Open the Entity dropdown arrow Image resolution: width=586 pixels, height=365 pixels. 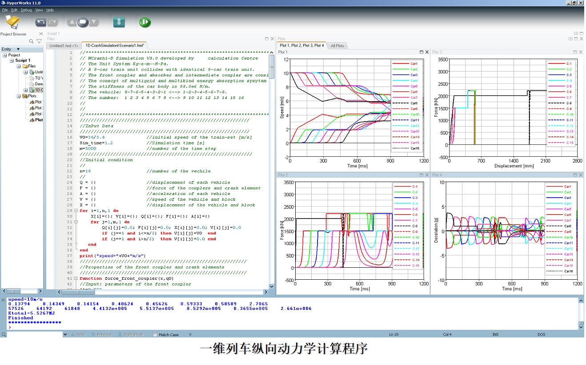tap(18, 49)
